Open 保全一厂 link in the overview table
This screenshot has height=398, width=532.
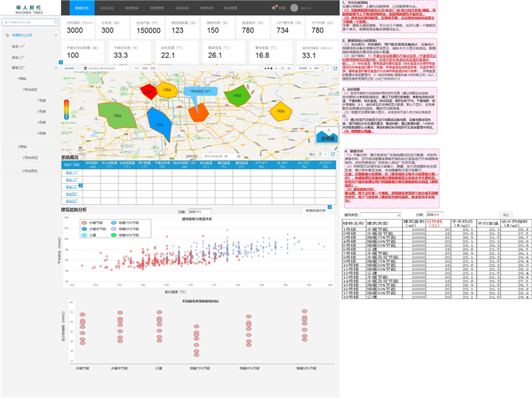point(72,173)
